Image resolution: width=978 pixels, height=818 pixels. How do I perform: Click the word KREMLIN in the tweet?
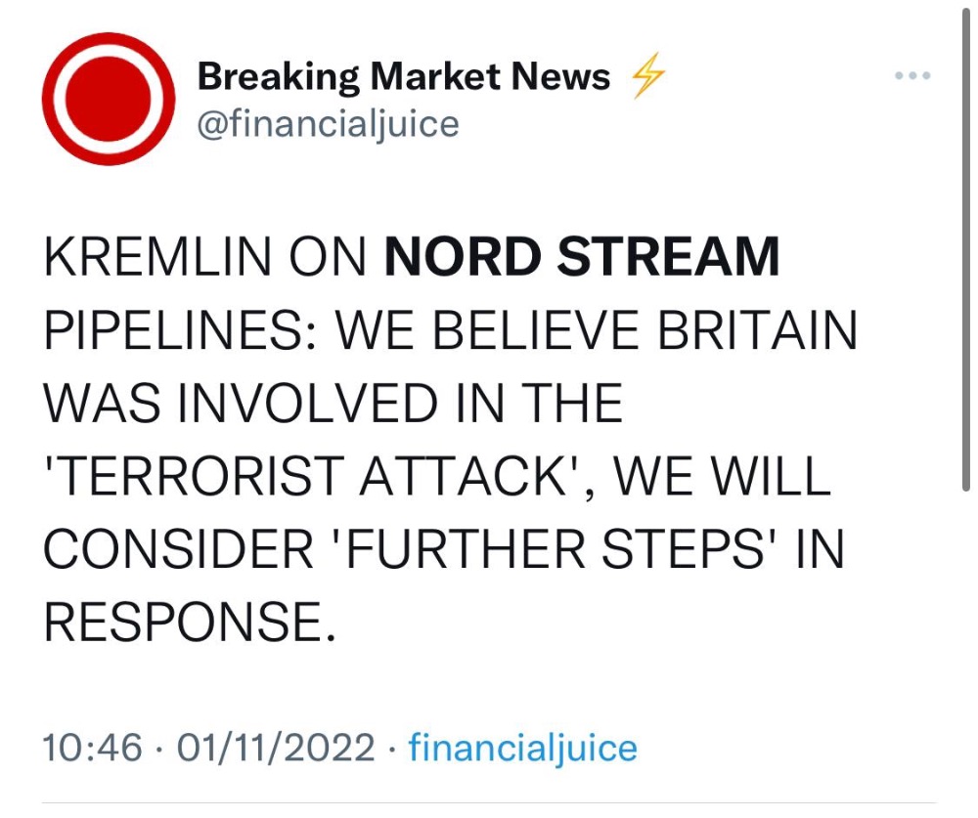(158, 256)
